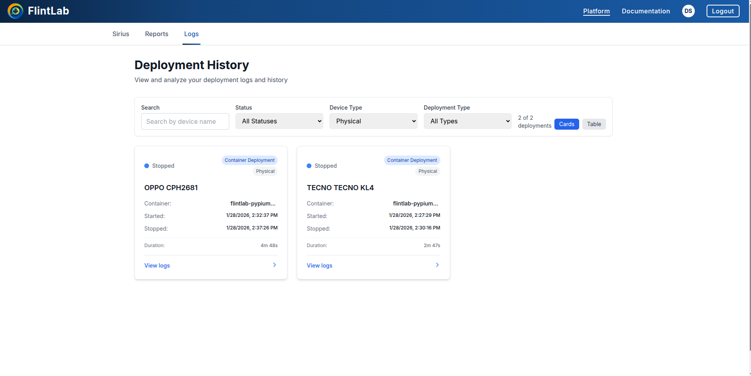Click the blue status dot on TECNO card
This screenshot has height=376, width=751.
point(309,166)
